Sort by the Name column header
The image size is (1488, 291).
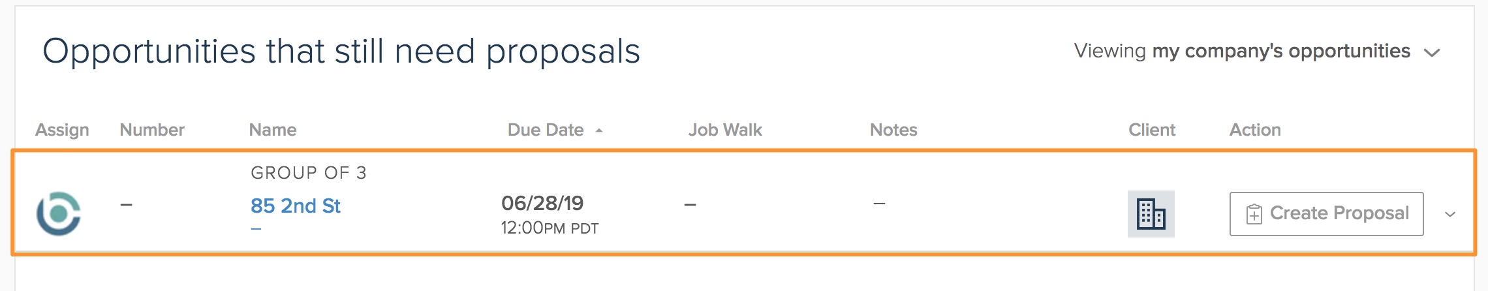point(273,130)
